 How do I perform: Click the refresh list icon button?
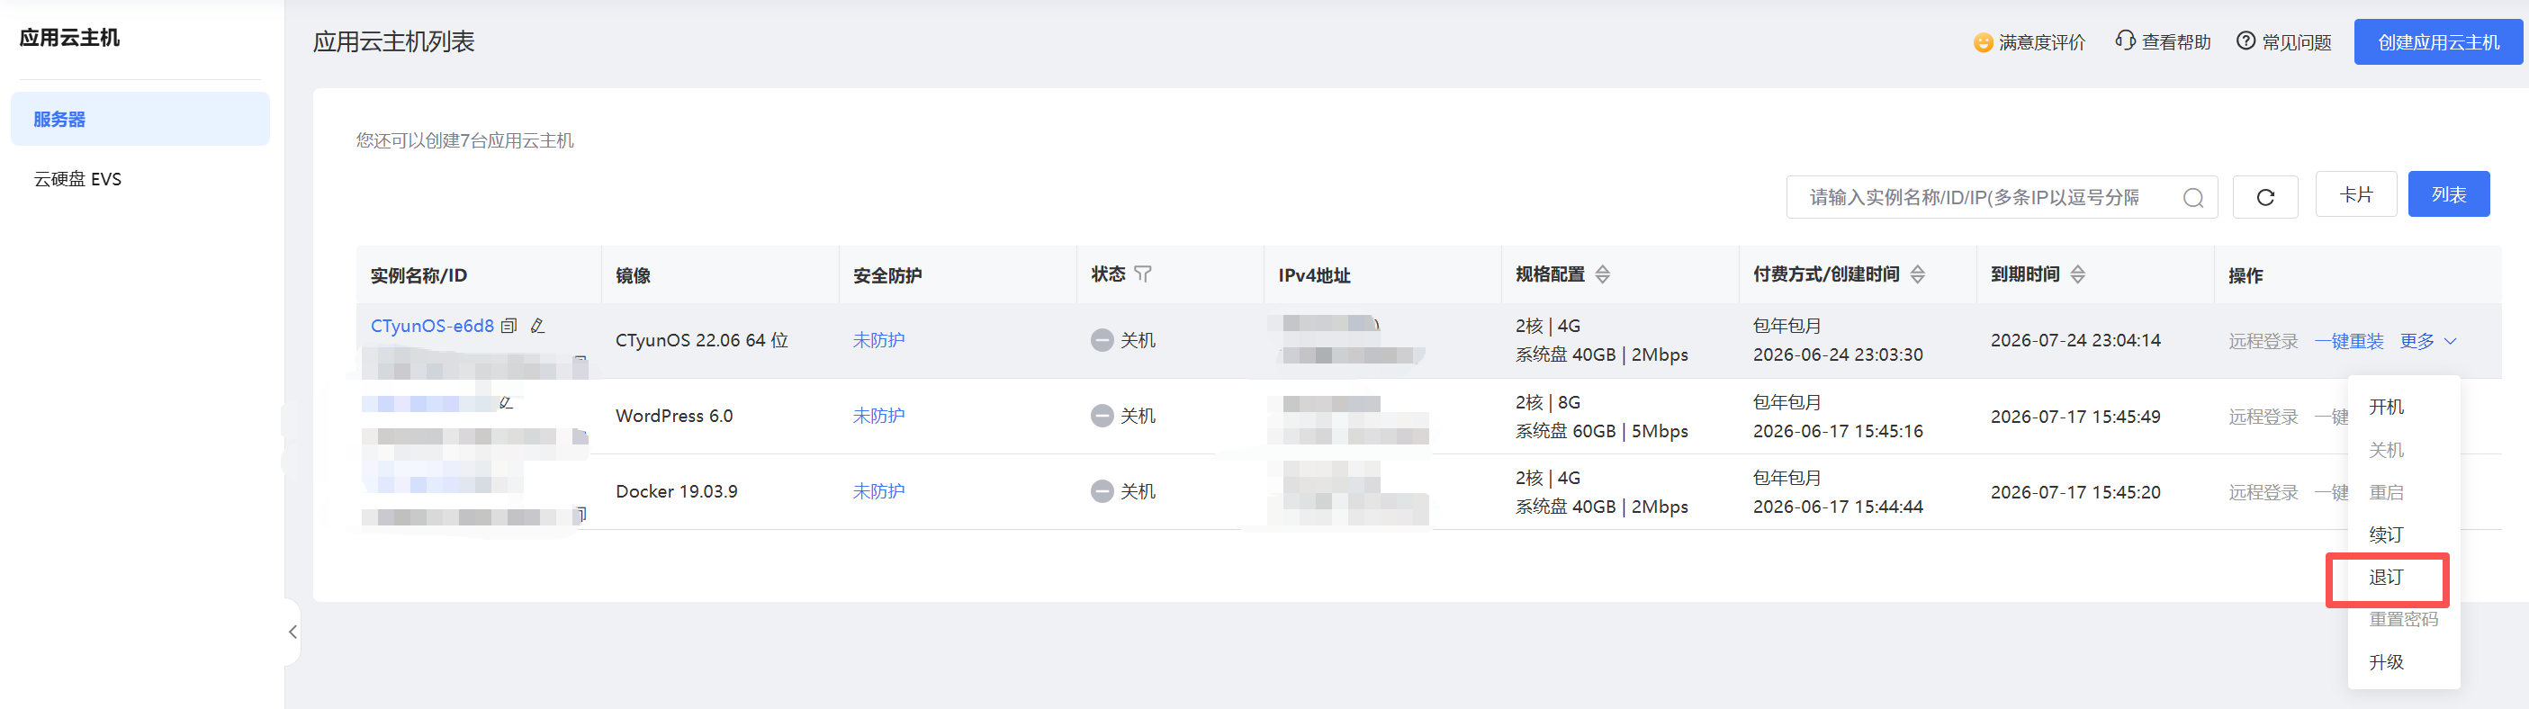pyautogui.click(x=2265, y=197)
